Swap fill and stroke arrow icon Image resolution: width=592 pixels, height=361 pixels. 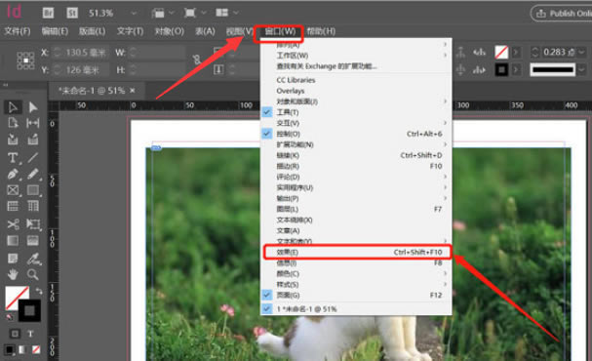click(x=39, y=291)
